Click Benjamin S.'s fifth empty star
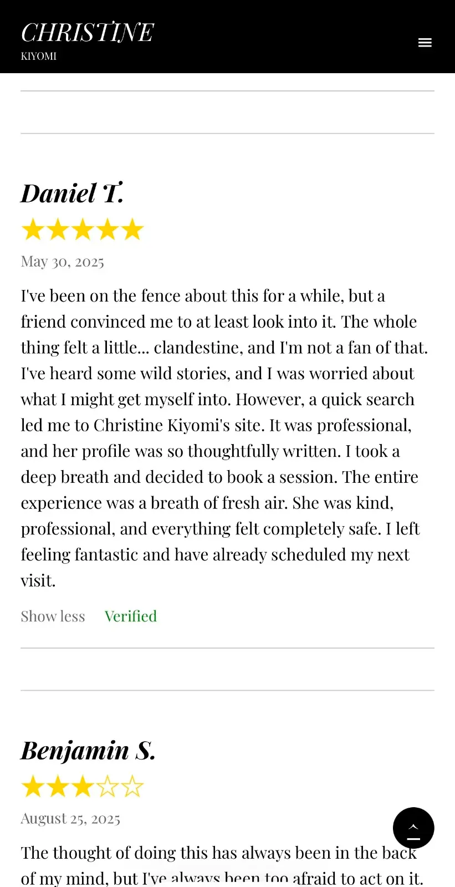Viewport: 455px width, 887px height. pos(132,787)
